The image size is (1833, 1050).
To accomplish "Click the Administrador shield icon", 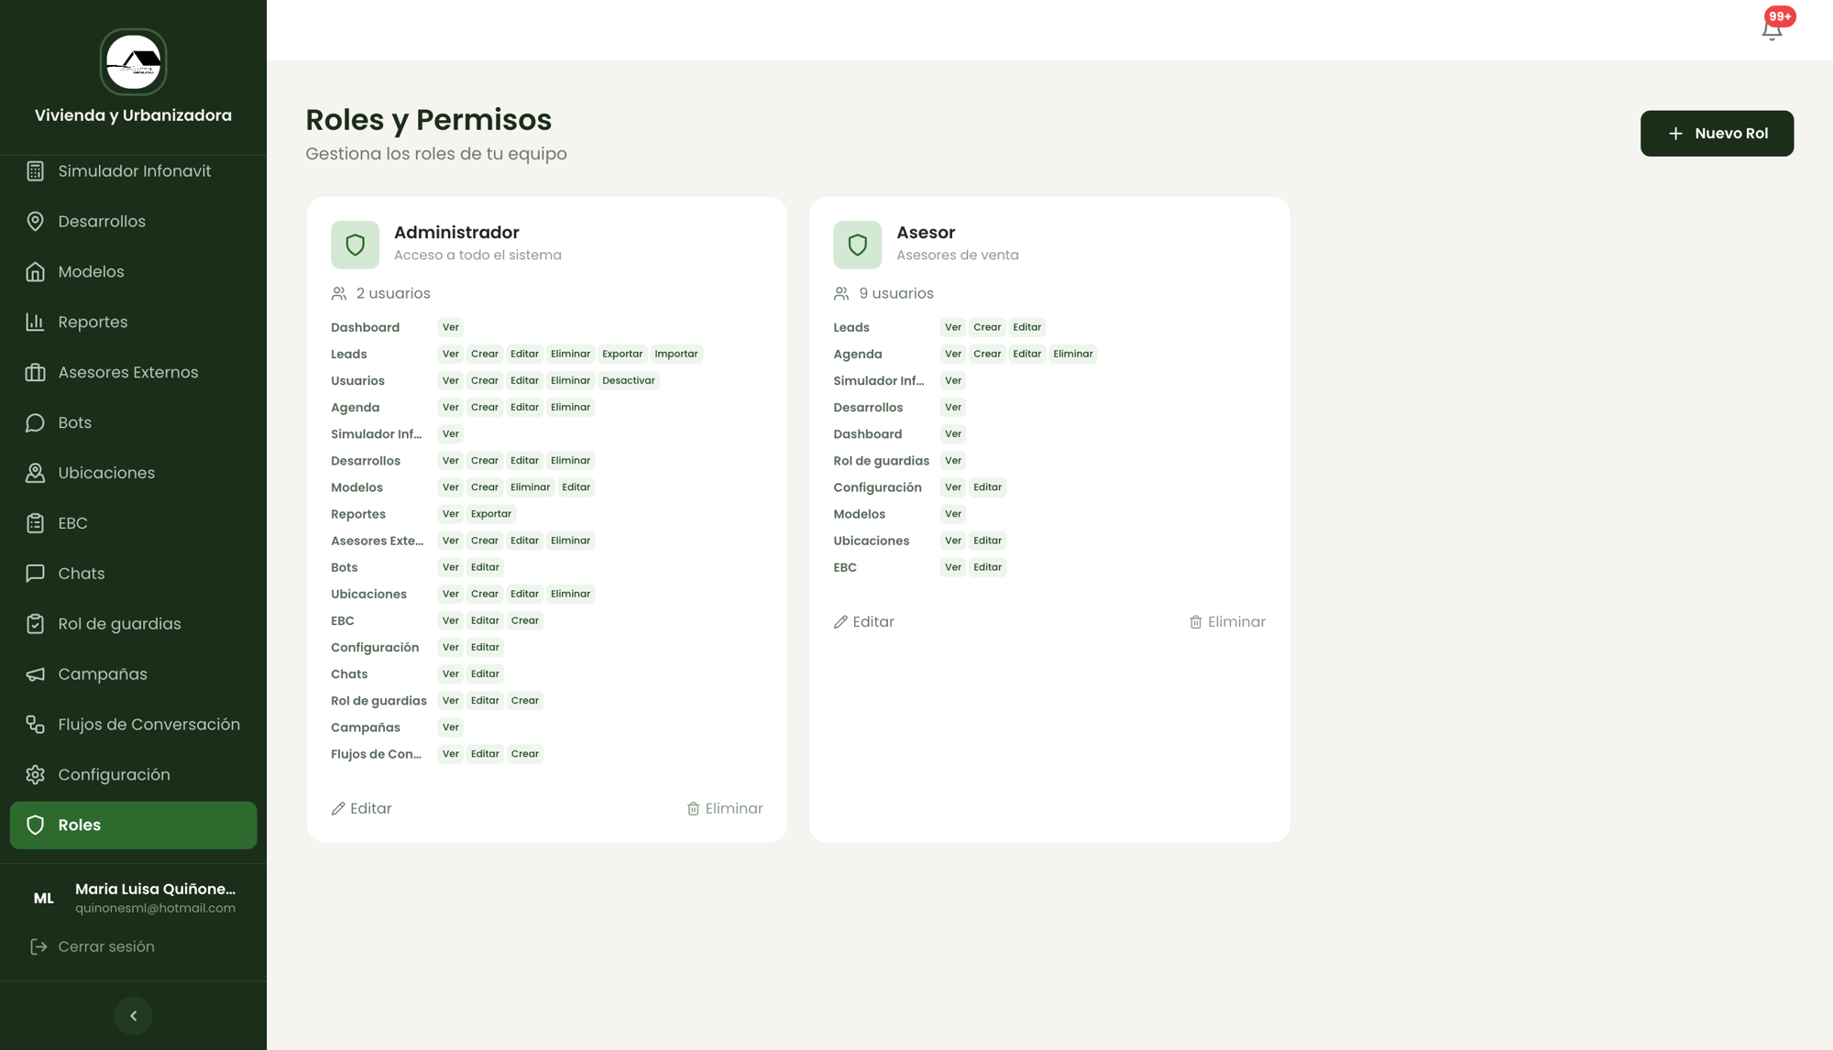I will point(355,245).
